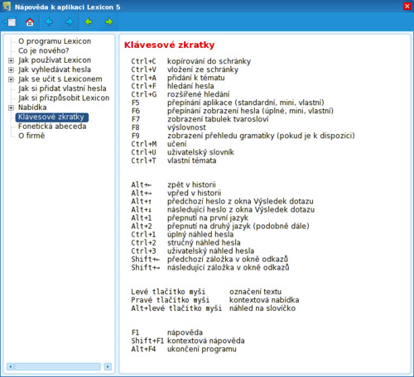Click 'označení textu' text
This screenshot has width=414, height=377.
click(x=255, y=292)
